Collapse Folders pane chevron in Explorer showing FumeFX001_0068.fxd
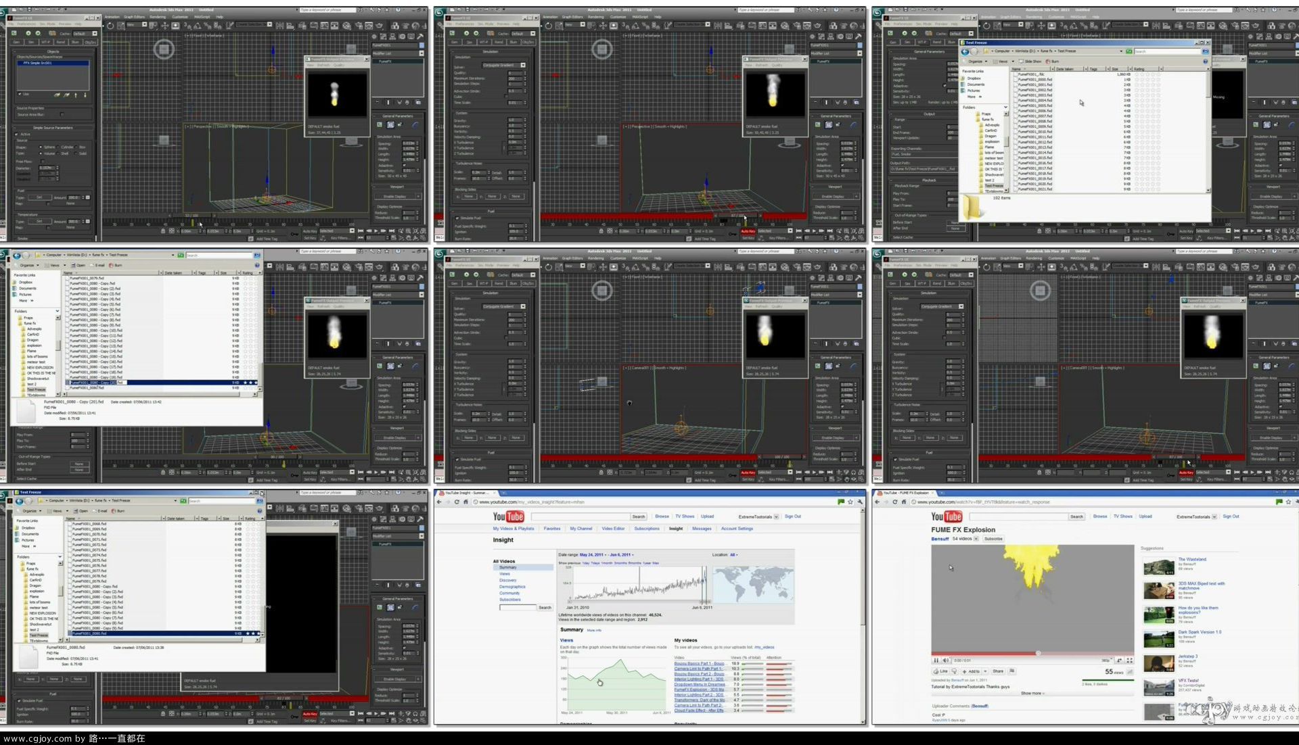Screen dimensions: 1299x745 pos(60,556)
